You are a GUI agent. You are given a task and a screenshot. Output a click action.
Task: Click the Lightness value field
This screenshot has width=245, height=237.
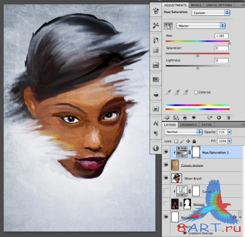tap(222, 60)
